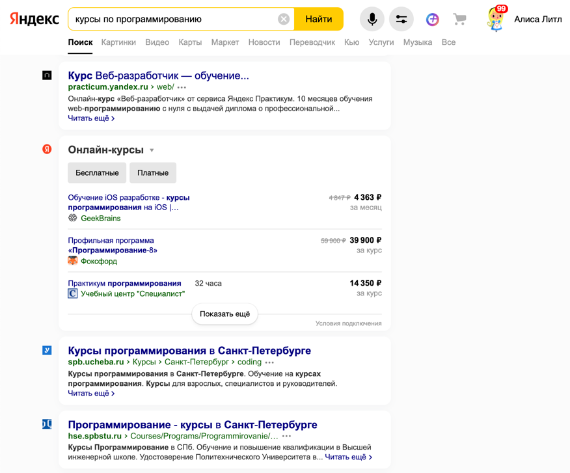
Task: Open Курсы программирования в Санкт-Петербурге link
Action: click(189, 351)
